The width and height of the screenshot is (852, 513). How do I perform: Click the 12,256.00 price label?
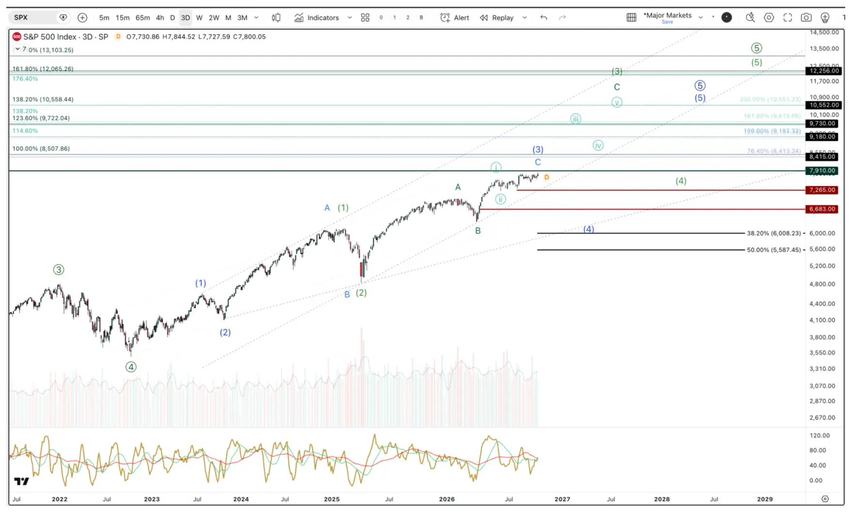823,71
